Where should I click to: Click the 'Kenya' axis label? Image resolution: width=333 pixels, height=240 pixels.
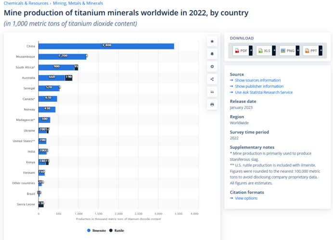coord(31,162)
